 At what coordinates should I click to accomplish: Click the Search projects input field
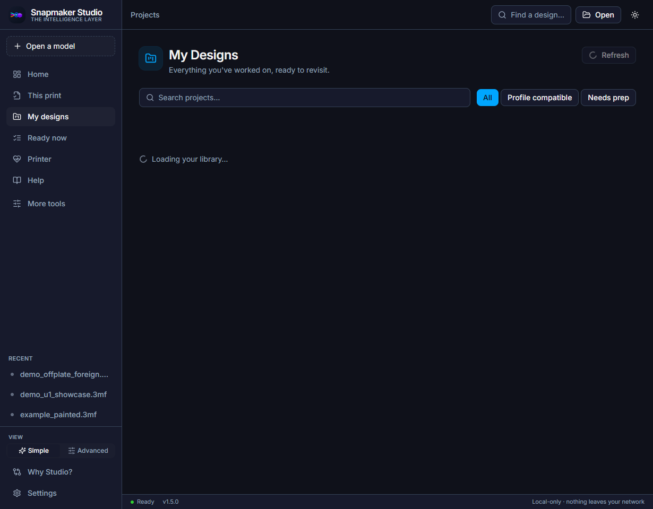(x=305, y=98)
